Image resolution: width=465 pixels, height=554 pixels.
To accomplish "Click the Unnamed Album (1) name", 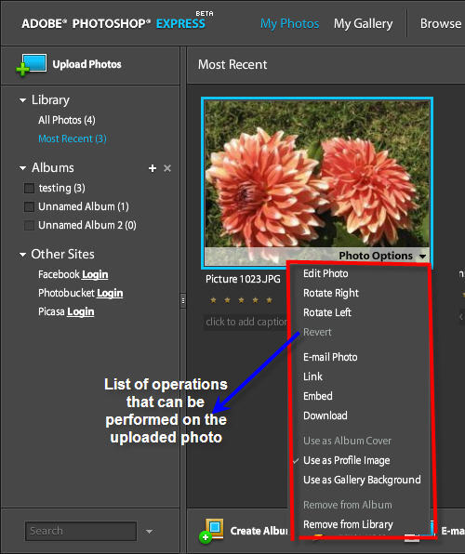I will point(84,206).
